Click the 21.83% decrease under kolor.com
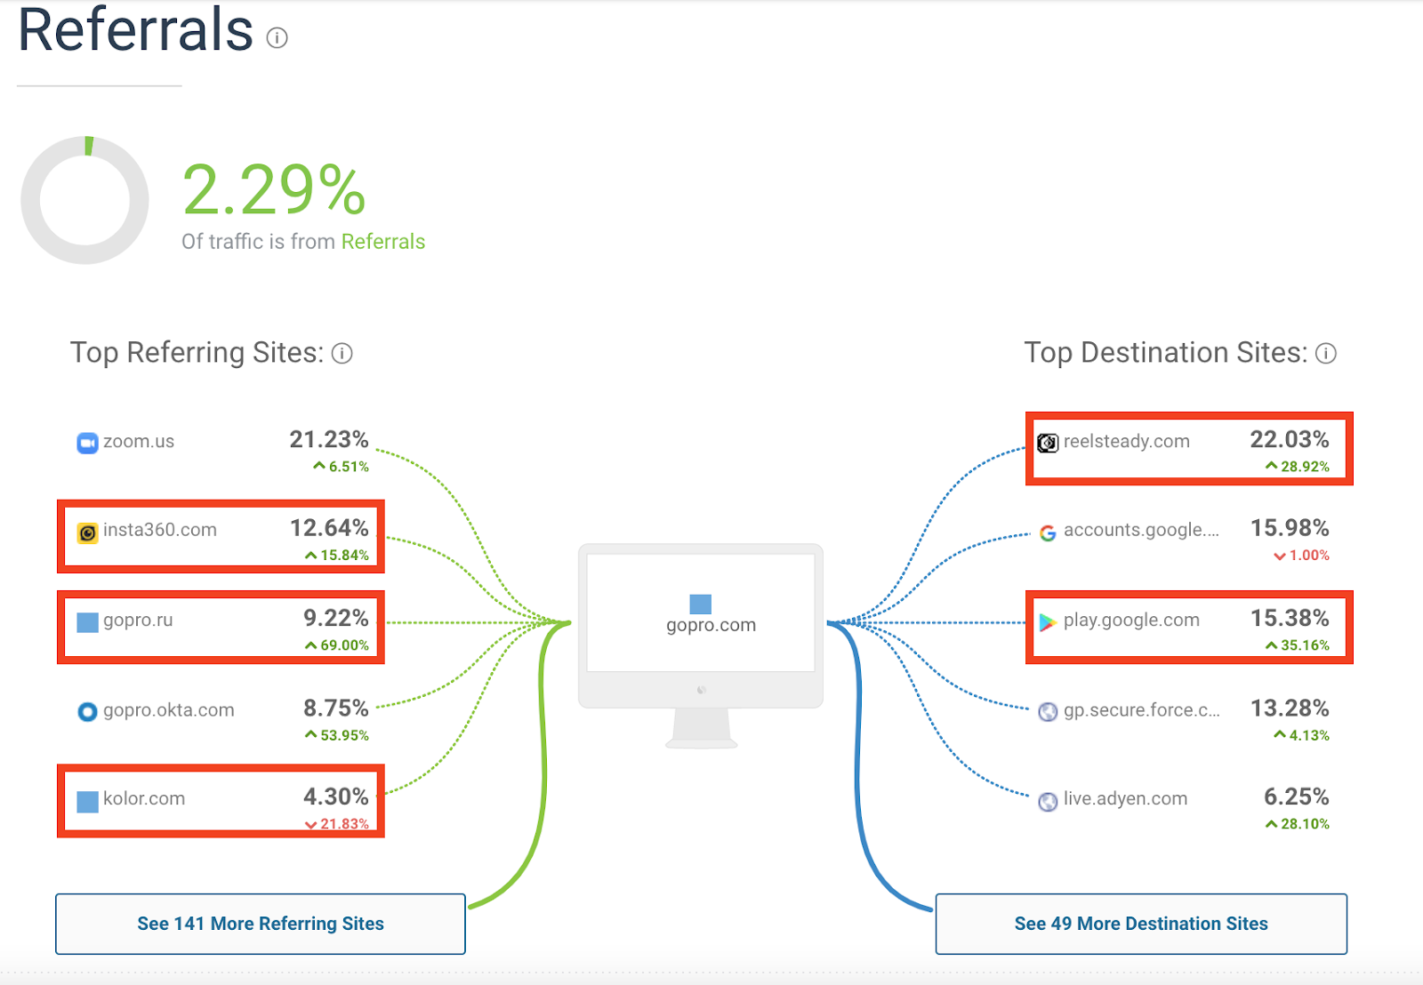1423x985 pixels. pos(336,824)
